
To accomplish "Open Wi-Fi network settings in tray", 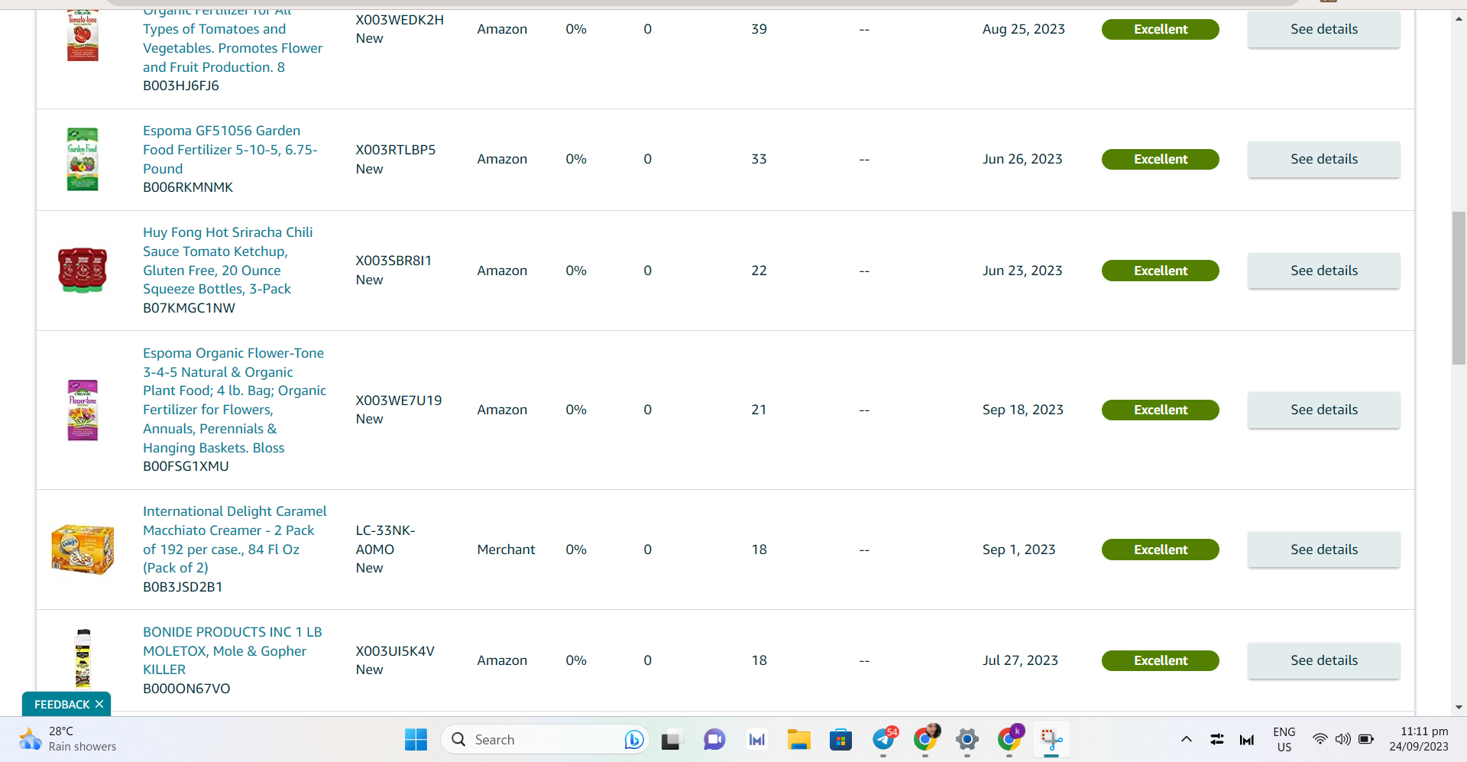I will (1320, 739).
